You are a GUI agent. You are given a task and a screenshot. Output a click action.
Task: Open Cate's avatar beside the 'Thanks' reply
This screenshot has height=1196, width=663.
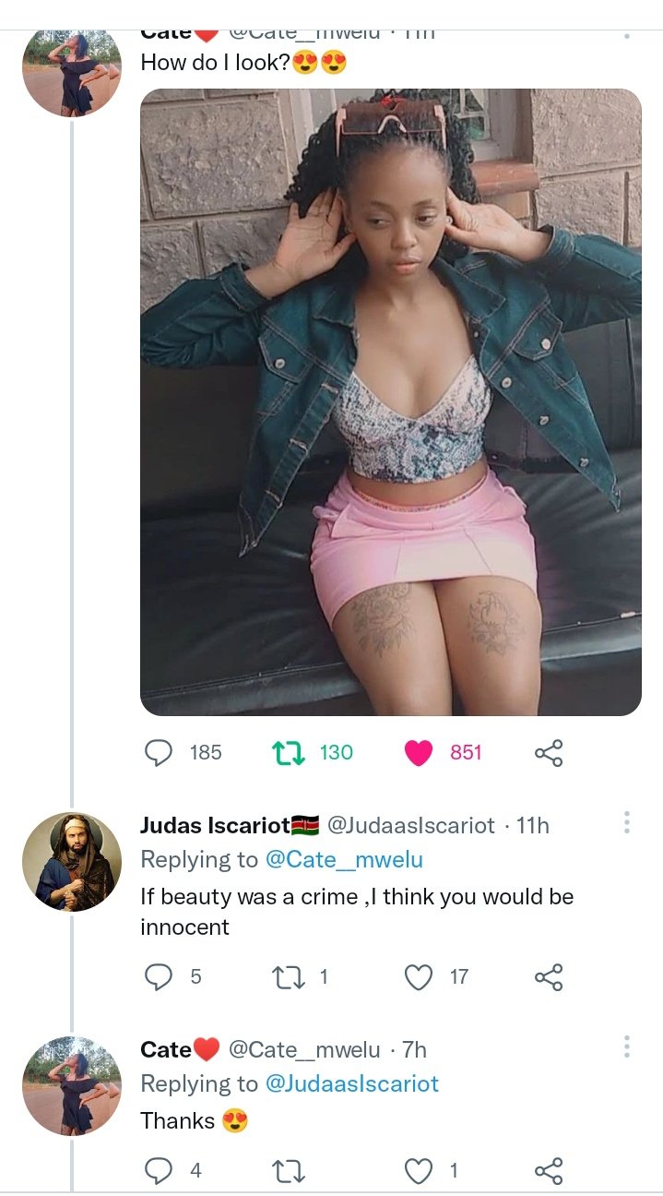point(72,1086)
